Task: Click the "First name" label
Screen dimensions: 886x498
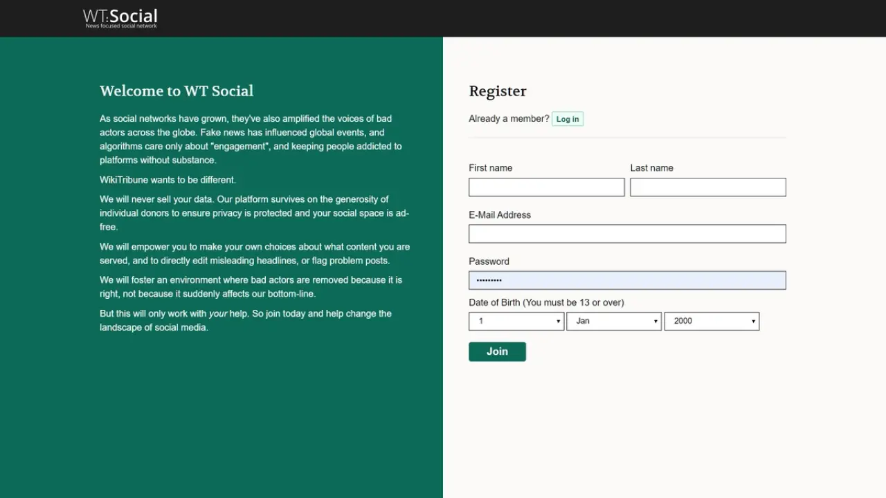Action: tap(490, 168)
